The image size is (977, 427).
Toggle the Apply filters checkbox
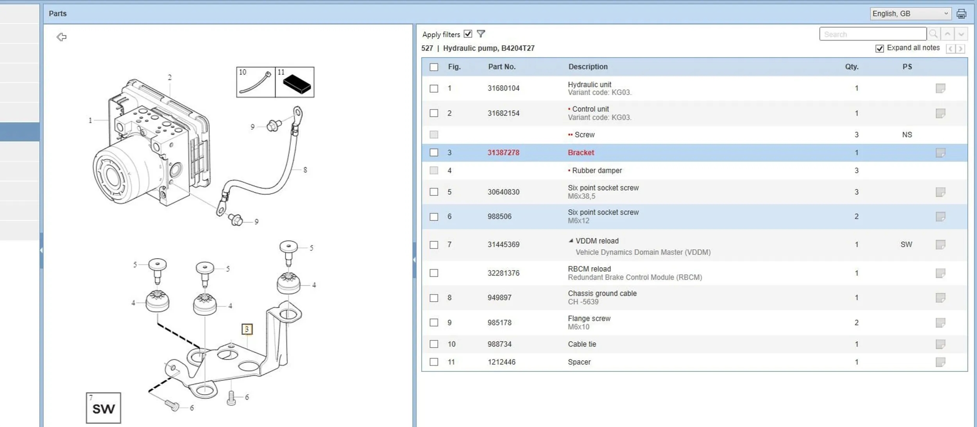(468, 34)
